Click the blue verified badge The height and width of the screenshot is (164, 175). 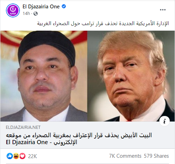tap(64, 6)
